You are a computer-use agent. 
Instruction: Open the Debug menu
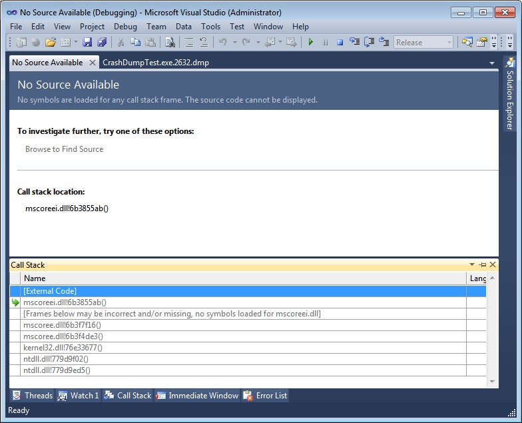click(125, 27)
